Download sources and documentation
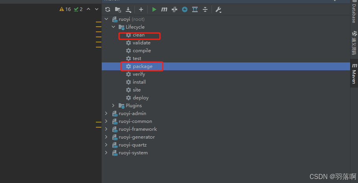 [x=129, y=9]
